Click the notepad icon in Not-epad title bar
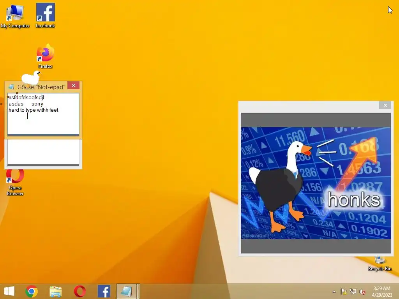399x299 pixels. 11,87
